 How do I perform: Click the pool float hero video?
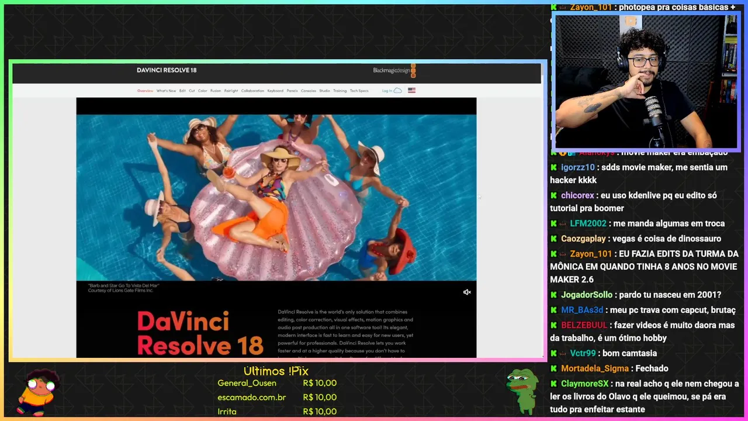point(276,198)
